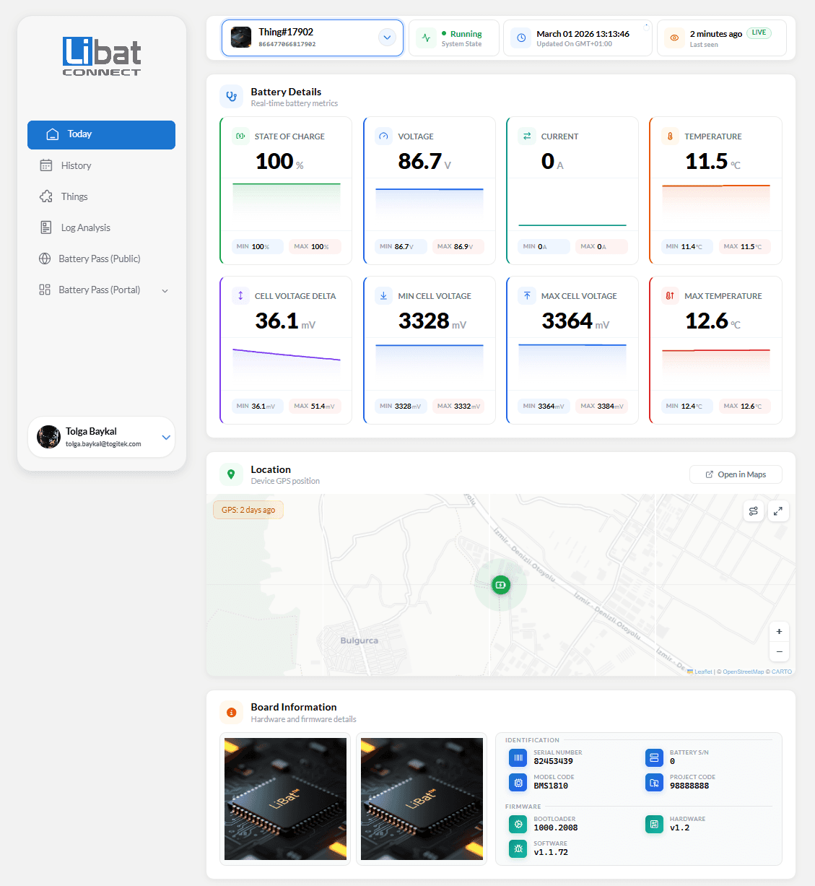The image size is (815, 886).
Task: Click the device ID 866477066817902
Action: 287,45
